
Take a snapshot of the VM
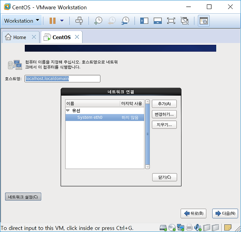click(98, 21)
